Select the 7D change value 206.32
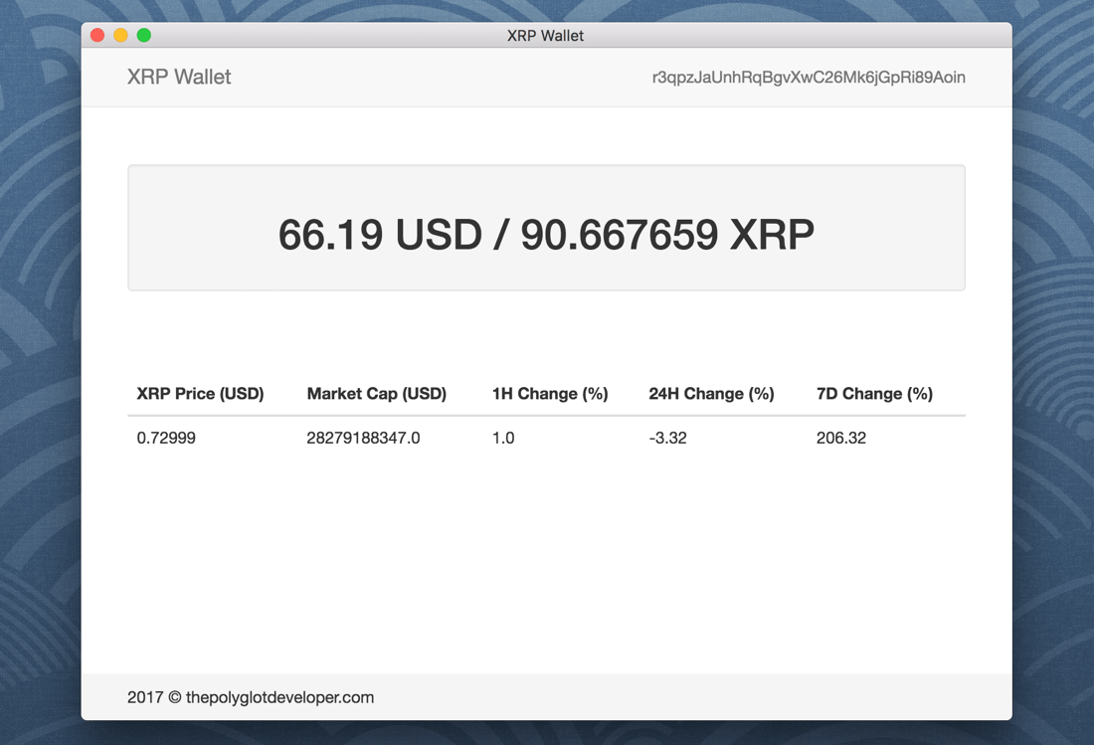 click(841, 438)
